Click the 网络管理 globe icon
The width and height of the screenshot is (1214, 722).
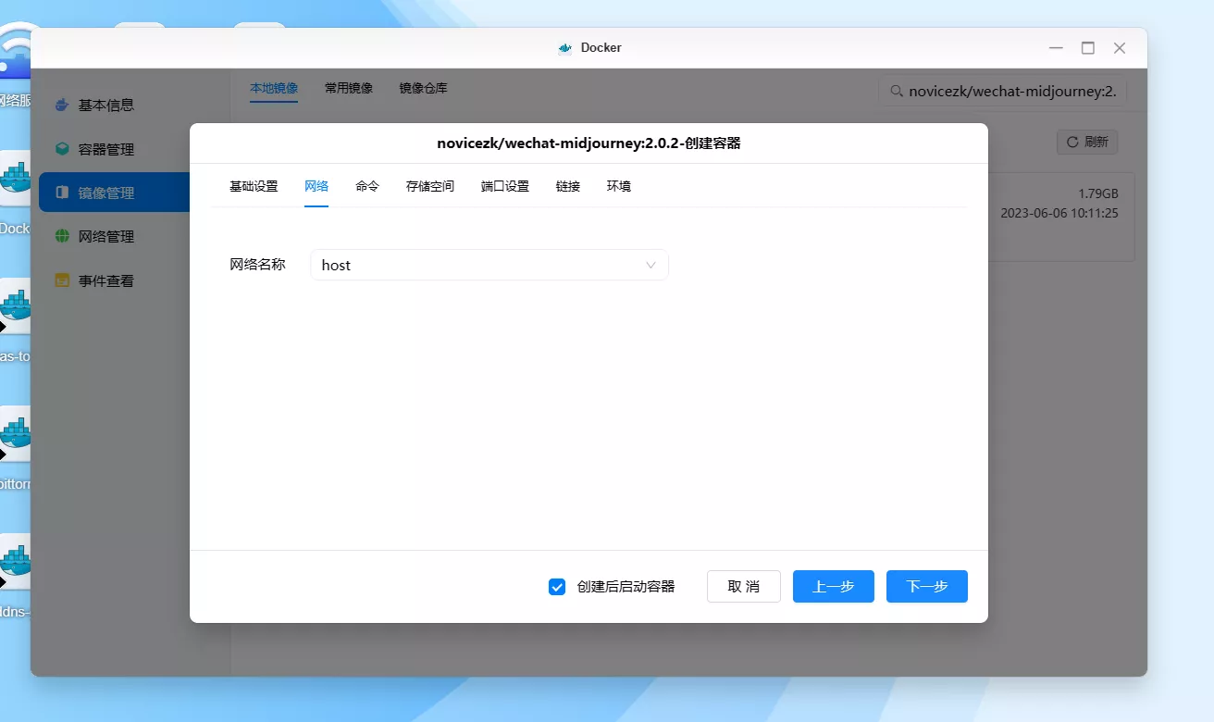coord(62,236)
